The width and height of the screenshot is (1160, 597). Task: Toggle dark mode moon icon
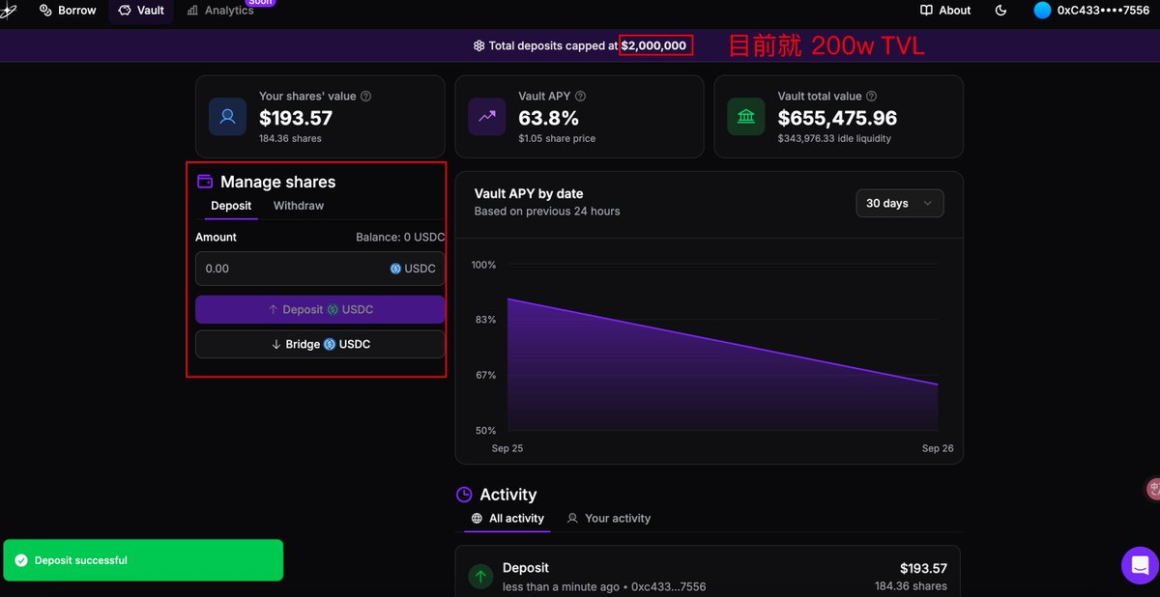tap(1000, 11)
